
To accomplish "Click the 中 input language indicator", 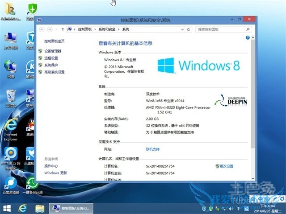I will tap(238, 209).
